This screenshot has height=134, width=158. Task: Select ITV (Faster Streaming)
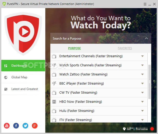pos(99,119)
